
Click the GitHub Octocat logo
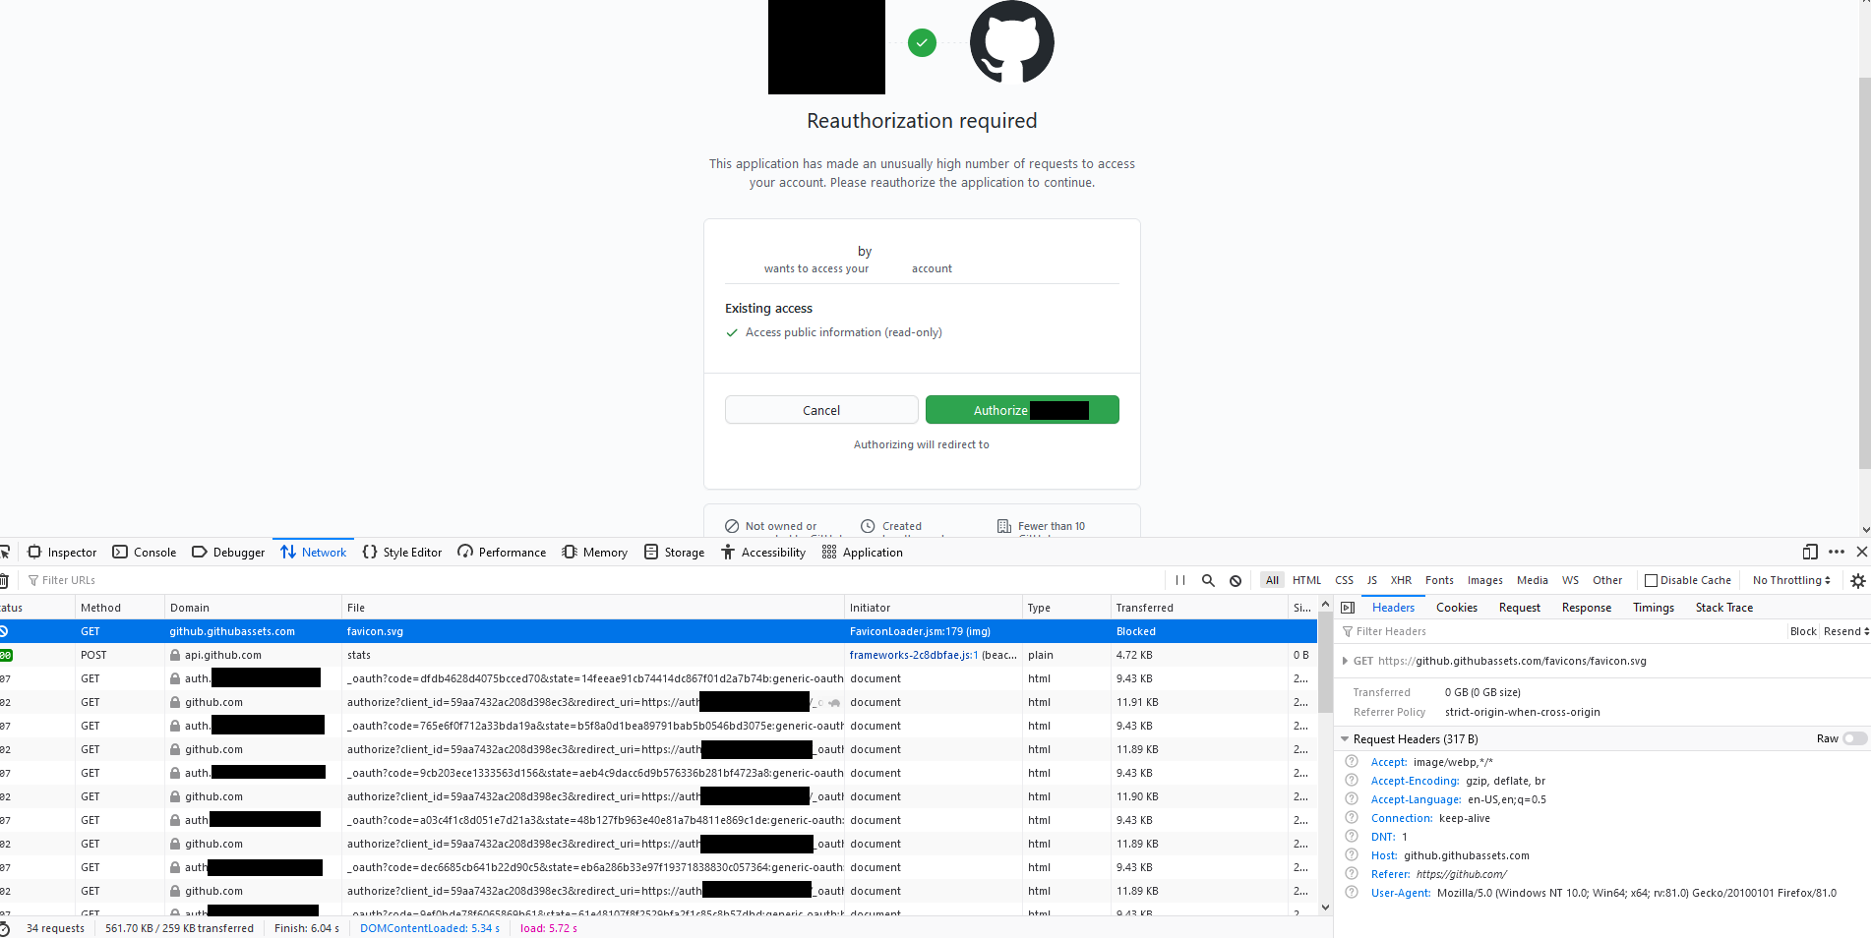tap(1011, 42)
